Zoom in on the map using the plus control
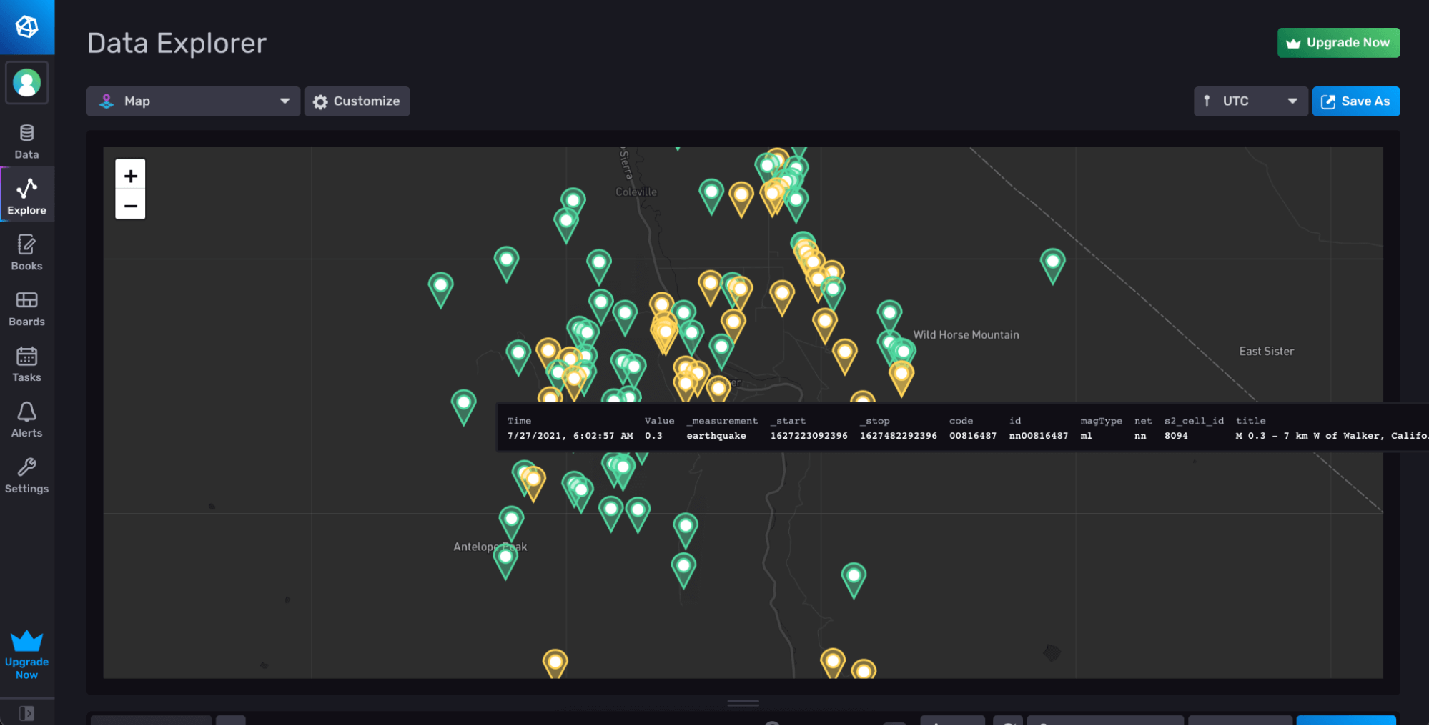 tap(130, 175)
